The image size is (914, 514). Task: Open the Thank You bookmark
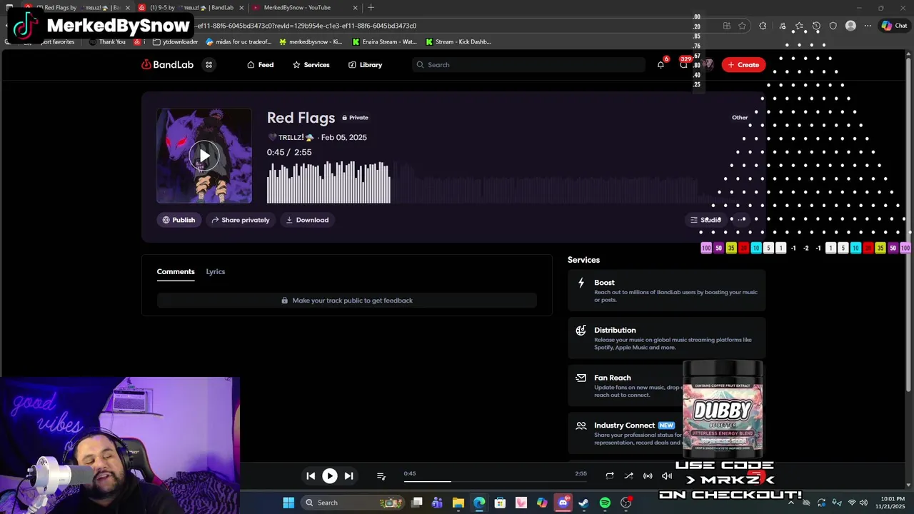pos(107,41)
